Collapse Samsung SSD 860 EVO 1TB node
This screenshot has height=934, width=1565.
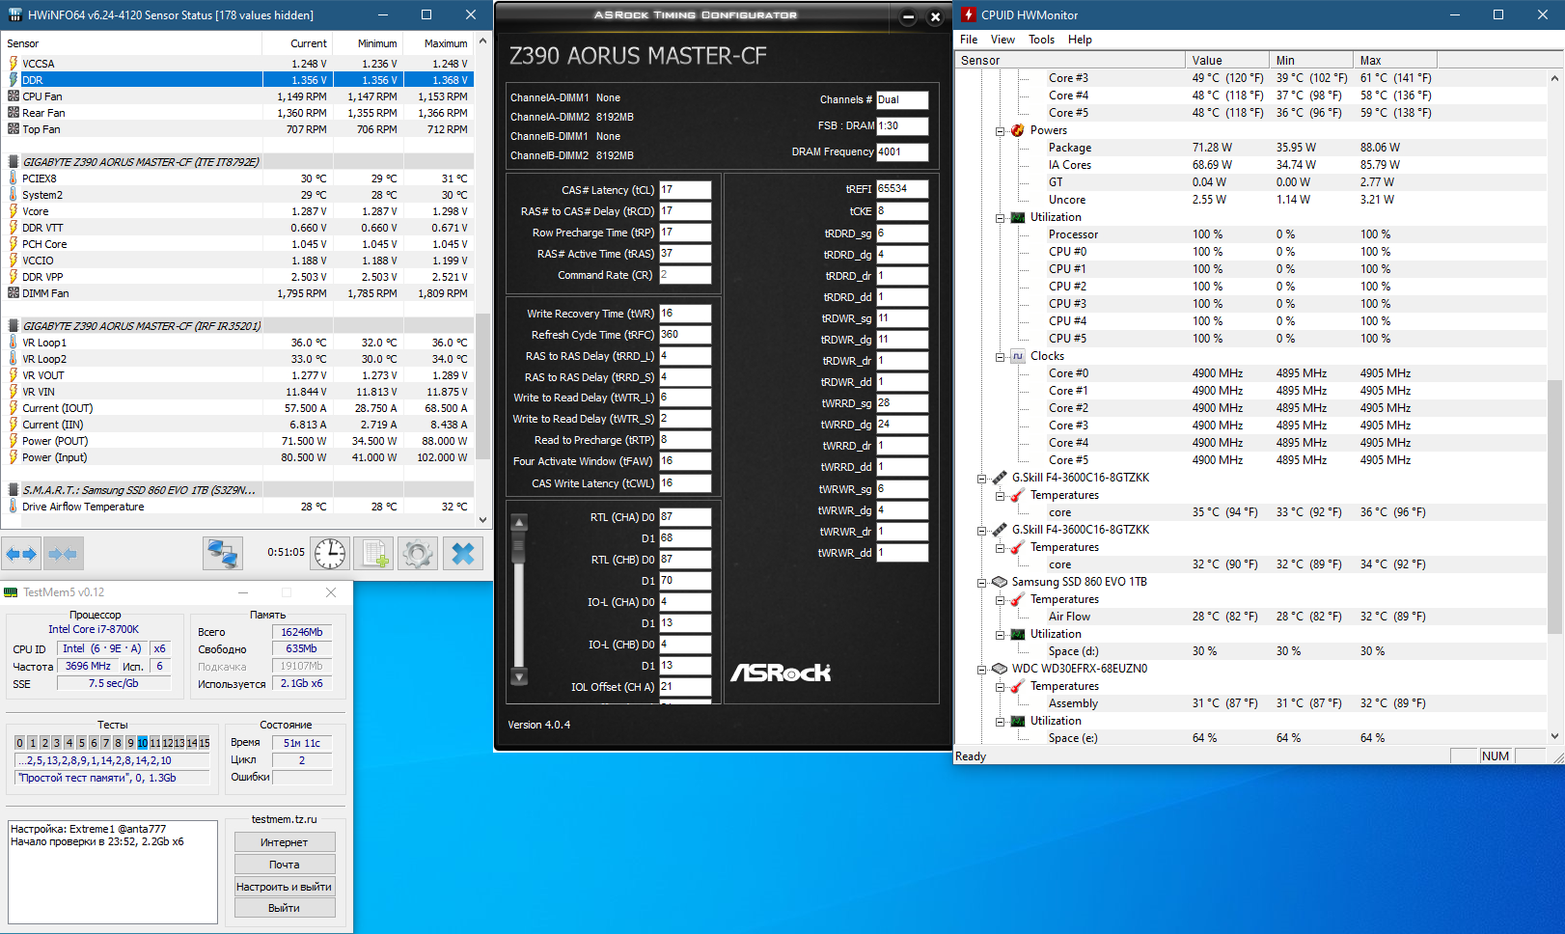click(982, 583)
